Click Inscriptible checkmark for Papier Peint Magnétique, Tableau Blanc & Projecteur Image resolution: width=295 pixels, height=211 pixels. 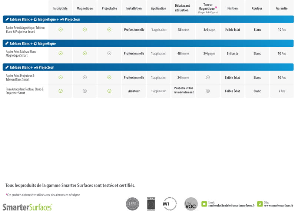tap(60, 30)
